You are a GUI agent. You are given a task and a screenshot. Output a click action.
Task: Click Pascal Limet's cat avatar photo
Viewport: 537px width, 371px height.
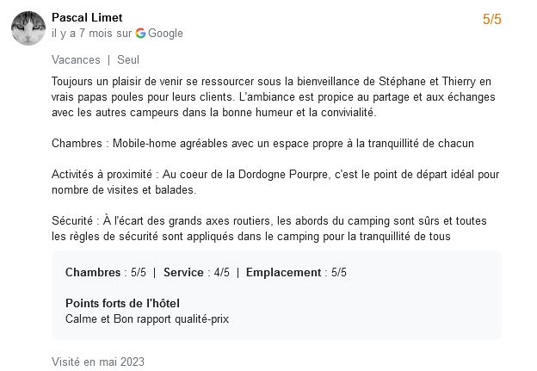[x=28, y=28]
